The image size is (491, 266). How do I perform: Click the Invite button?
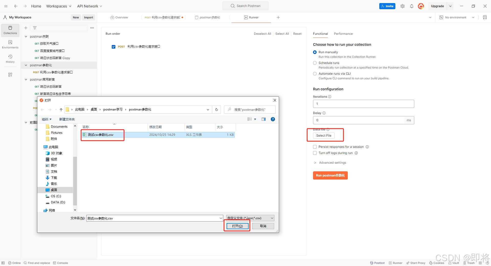(x=387, y=6)
